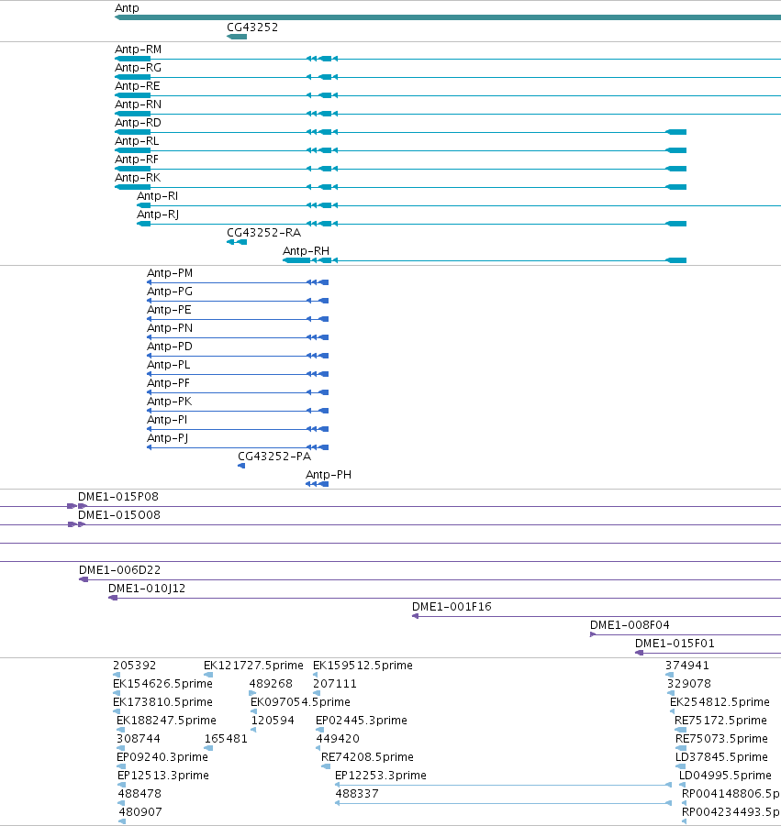Image resolution: width=781 pixels, height=826 pixels.
Task: Click feature label 449420
Action: point(338,739)
